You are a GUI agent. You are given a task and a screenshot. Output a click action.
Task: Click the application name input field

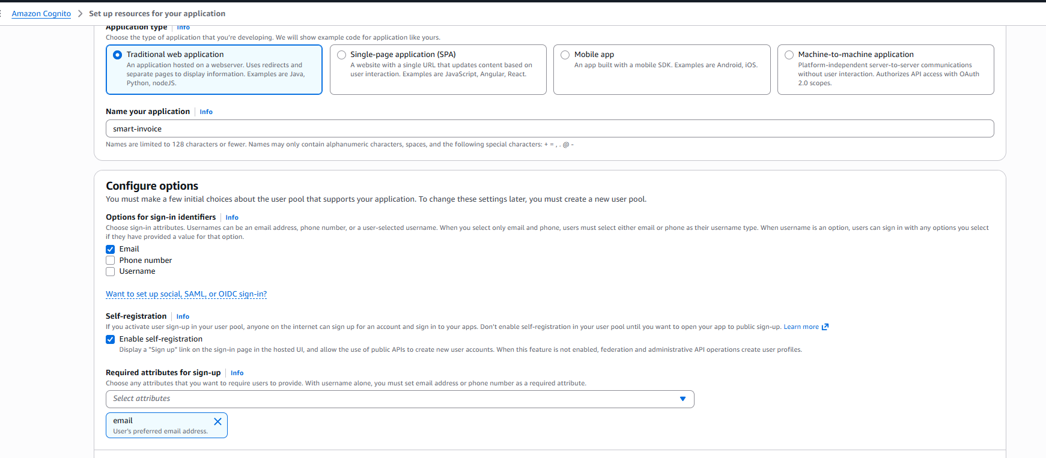[549, 128]
